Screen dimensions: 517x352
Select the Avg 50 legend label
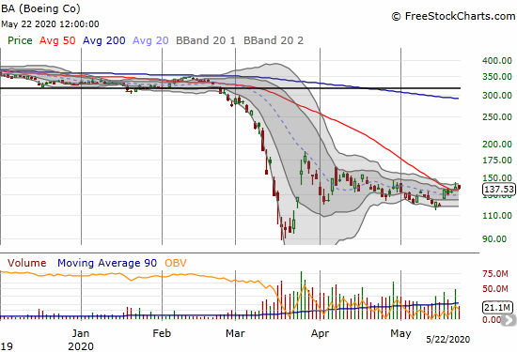[x=57, y=40]
